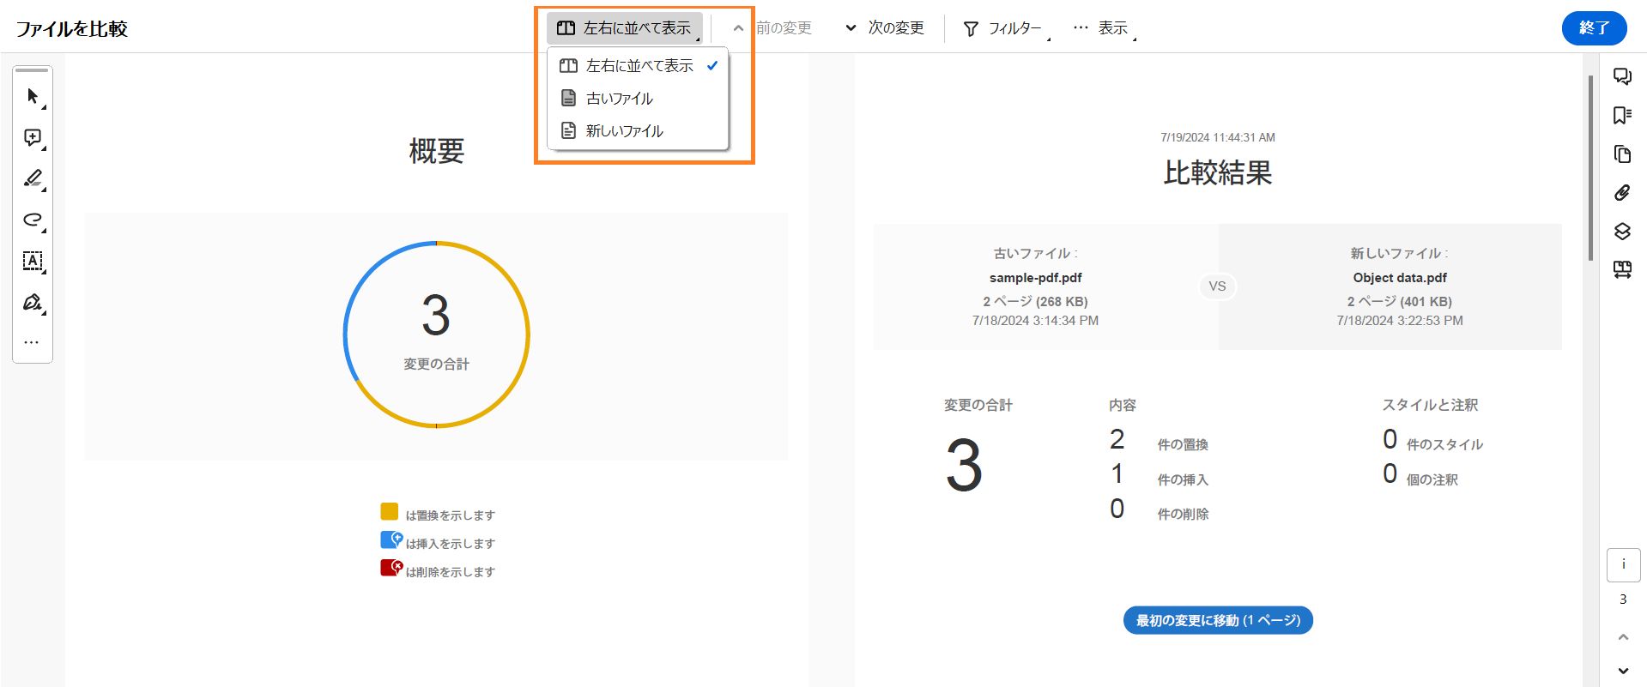
Task: Select 左右に並べて表示 in the dropdown menu
Action: pos(638,66)
